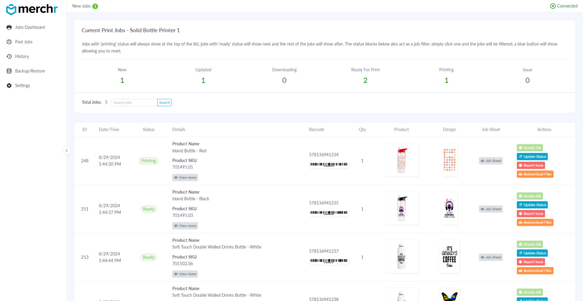Report Issue on job 248
583x301 pixels.
click(x=531, y=166)
